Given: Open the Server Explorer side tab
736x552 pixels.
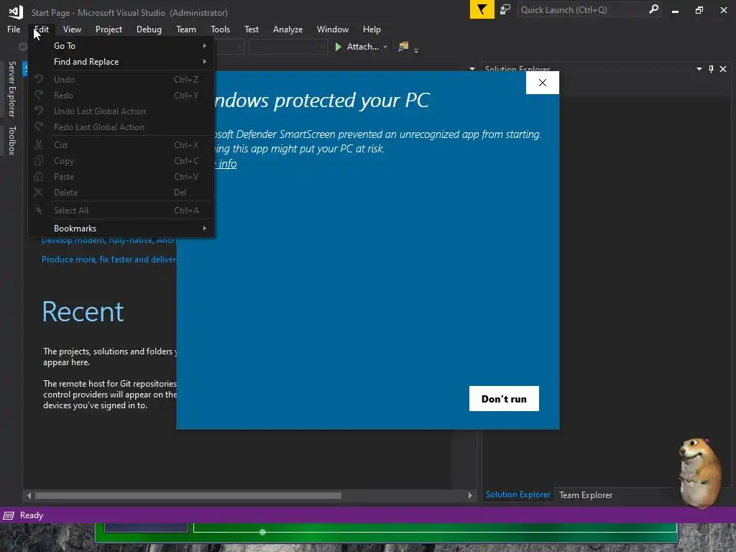Looking at the screenshot, I should tap(11, 88).
